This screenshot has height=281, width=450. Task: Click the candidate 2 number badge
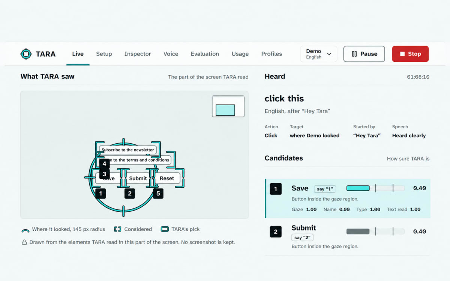coord(276,232)
